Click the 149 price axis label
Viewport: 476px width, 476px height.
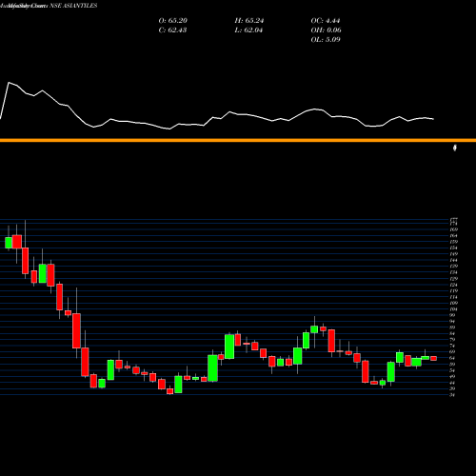454,254
